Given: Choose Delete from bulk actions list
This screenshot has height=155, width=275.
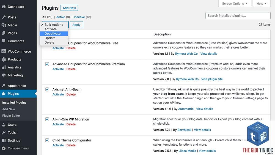Looking at the screenshot, I should tap(54, 42).
